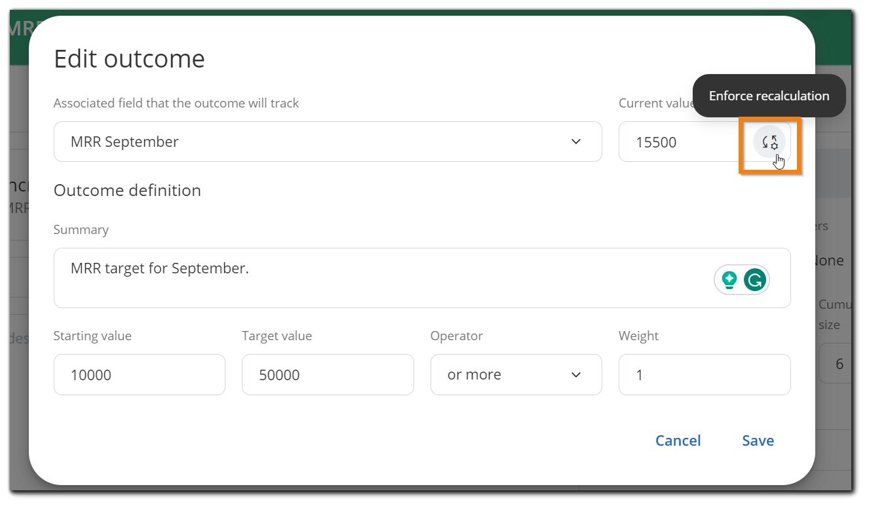869x508 pixels.
Task: Click the 'Operator' label
Action: coord(456,336)
